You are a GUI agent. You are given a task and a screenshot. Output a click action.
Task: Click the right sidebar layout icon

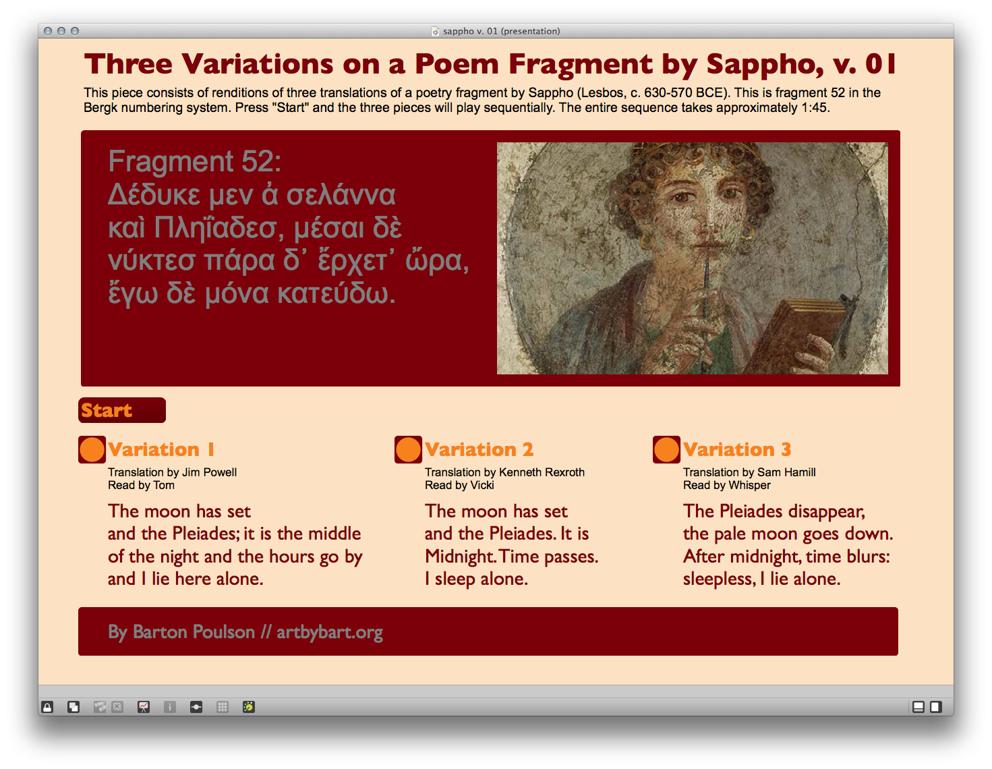[x=936, y=707]
